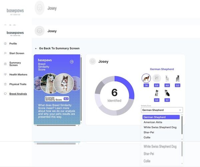Viewport: 200px width, 167px height.
Task: Select the sitting dog icon scored 3.1
Action: click(x=167, y=93)
